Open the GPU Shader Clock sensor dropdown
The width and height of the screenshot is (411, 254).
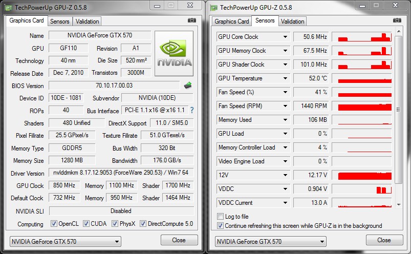pos(285,65)
